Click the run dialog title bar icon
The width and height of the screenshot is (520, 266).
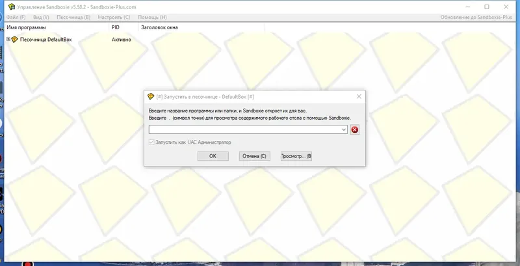click(151, 96)
